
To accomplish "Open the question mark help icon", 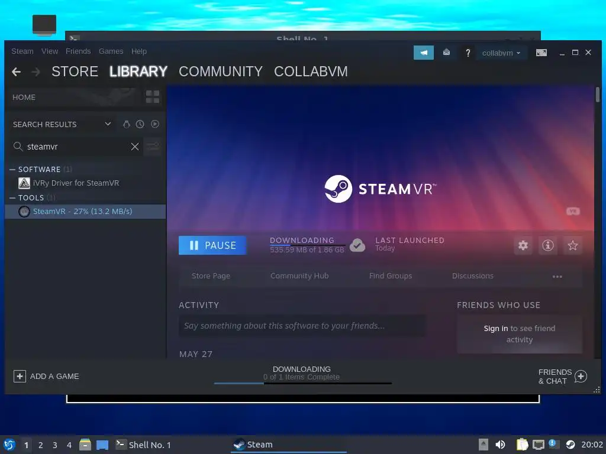I will (468, 53).
